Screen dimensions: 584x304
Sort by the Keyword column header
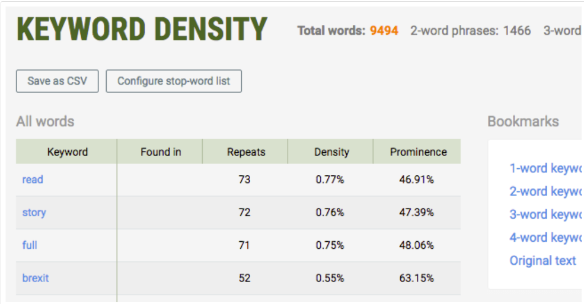coord(67,152)
